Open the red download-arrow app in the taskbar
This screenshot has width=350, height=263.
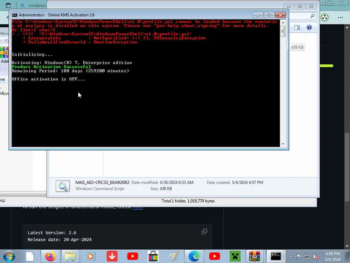(112, 256)
